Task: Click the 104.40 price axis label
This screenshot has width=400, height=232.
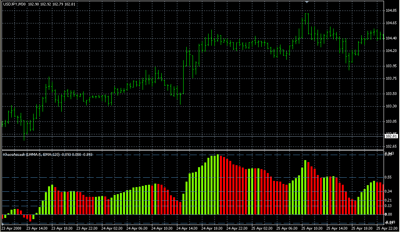Action: tap(391, 38)
